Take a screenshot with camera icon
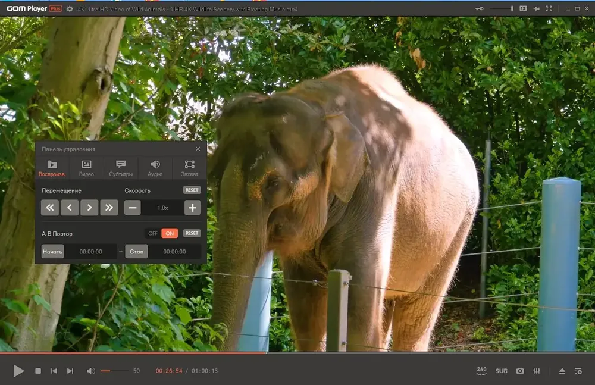 pyautogui.click(x=520, y=371)
